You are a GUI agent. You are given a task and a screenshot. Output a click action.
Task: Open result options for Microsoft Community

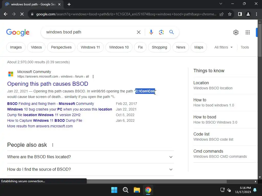93,77
